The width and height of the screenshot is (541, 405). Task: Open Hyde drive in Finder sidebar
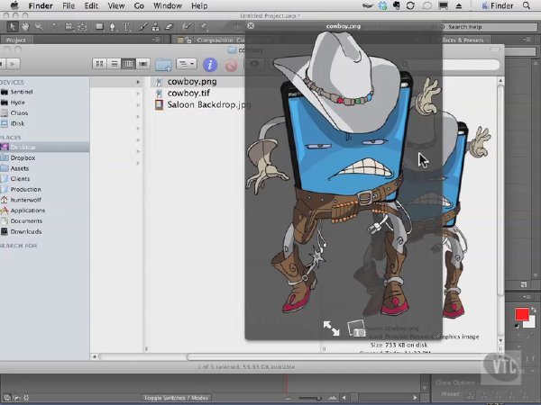(17, 103)
